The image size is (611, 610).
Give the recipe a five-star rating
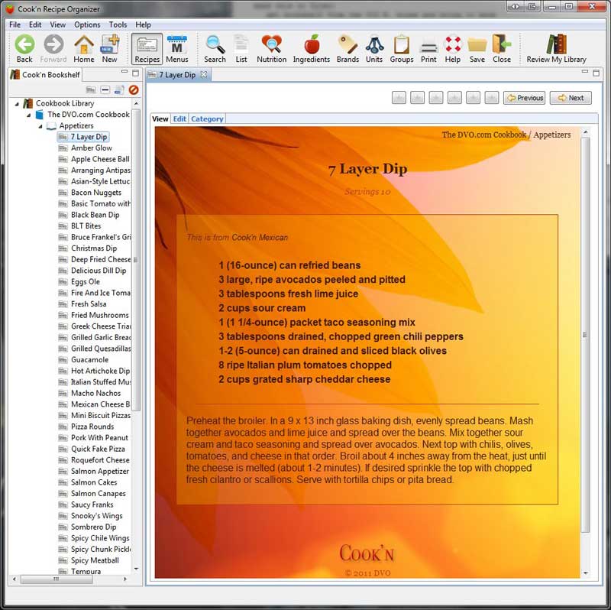click(473, 98)
